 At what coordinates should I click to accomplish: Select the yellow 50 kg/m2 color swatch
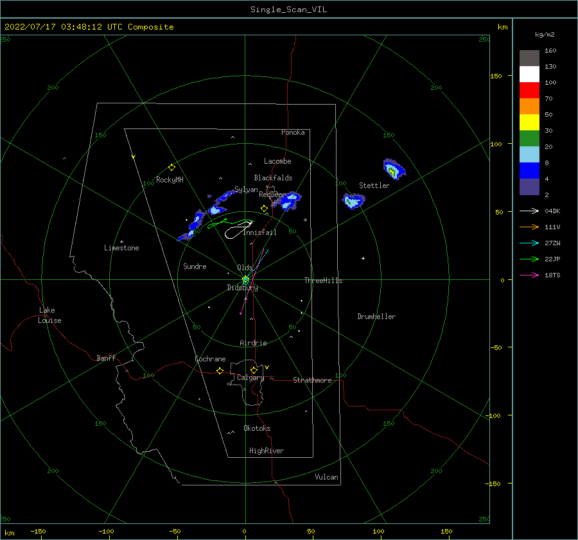529,123
